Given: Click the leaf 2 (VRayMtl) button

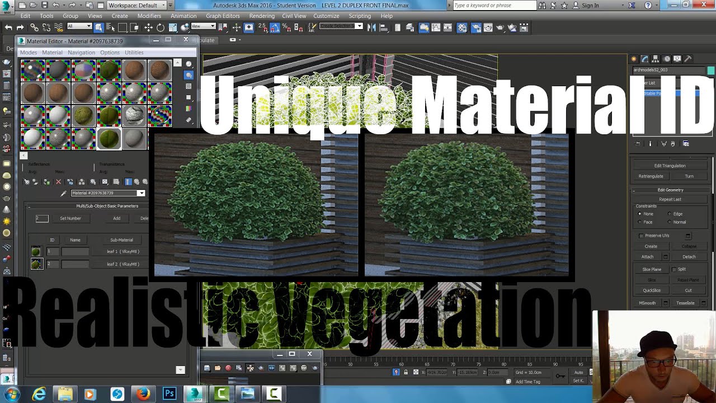Looking at the screenshot, I should pos(123,264).
